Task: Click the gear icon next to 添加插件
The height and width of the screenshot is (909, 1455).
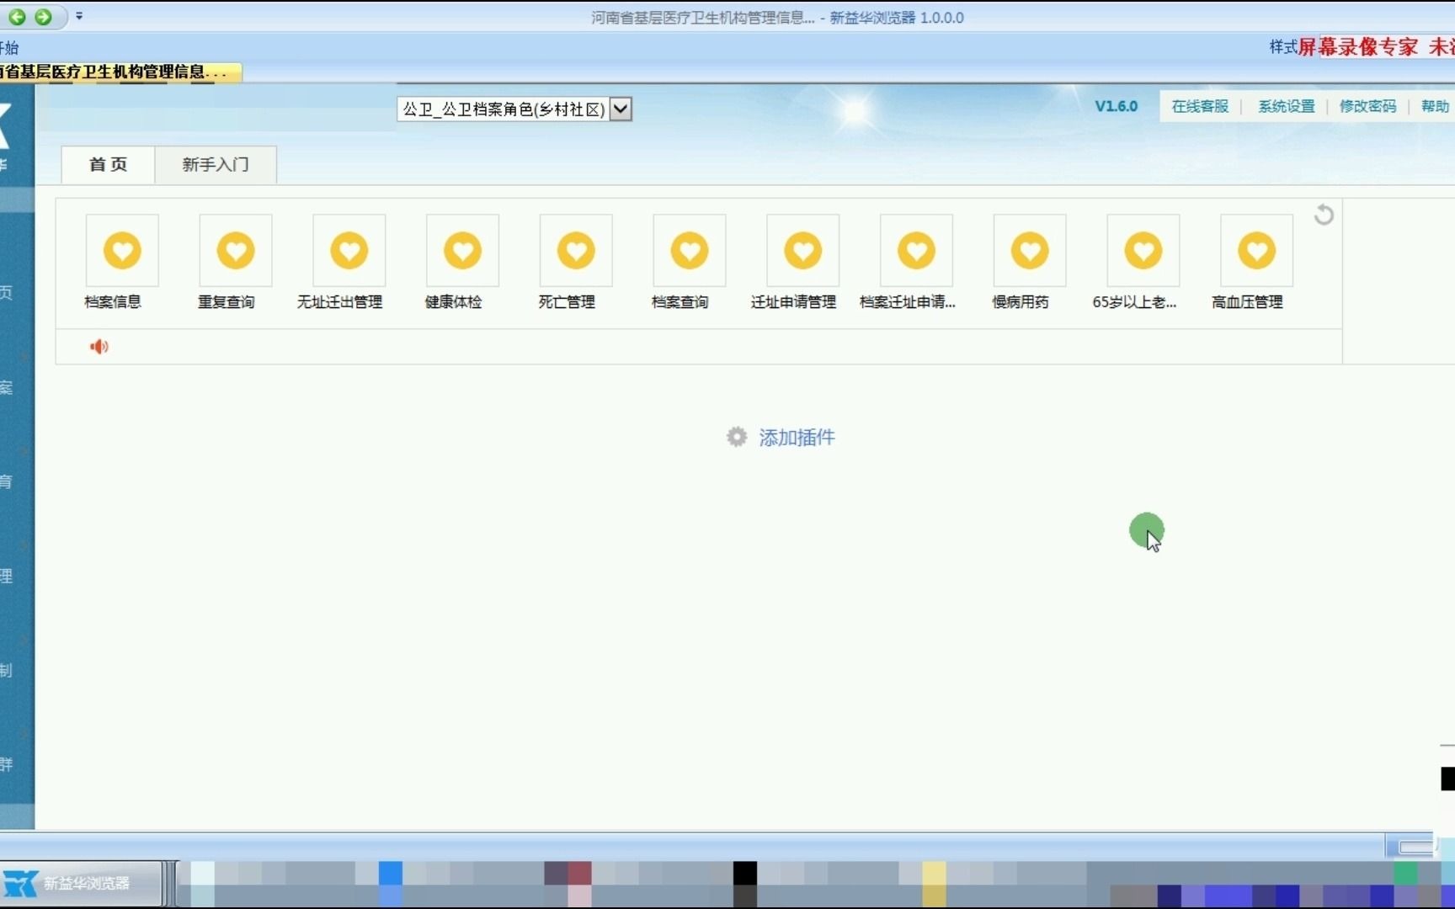Action: tap(737, 437)
